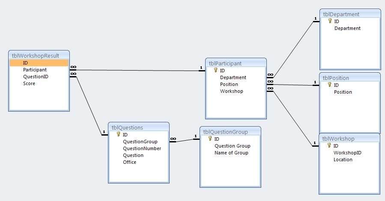Select the Question Group field in tblQuestionGroup
The height and width of the screenshot is (201, 385).
click(232, 146)
